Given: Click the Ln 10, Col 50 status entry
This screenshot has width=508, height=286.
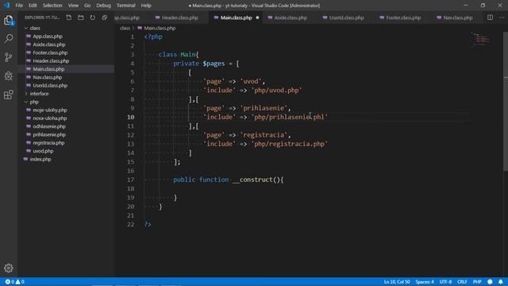Looking at the screenshot, I should click(x=397, y=282).
